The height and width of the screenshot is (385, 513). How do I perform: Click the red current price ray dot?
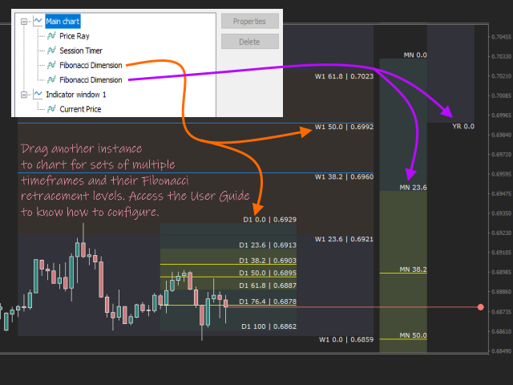[481, 307]
